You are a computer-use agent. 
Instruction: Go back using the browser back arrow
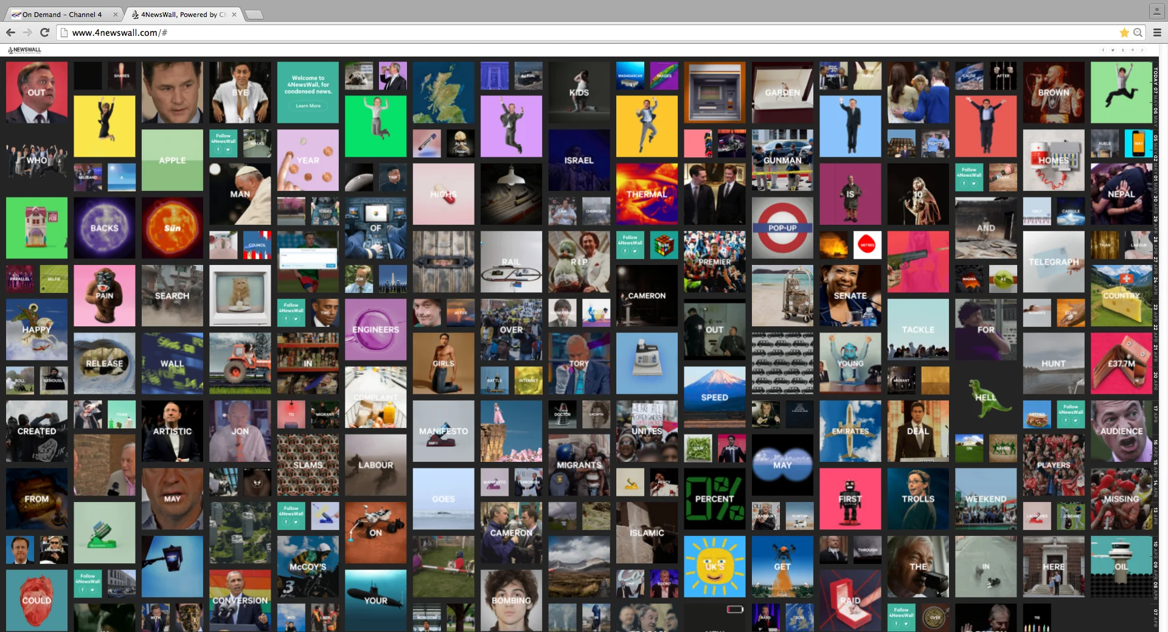tap(10, 32)
